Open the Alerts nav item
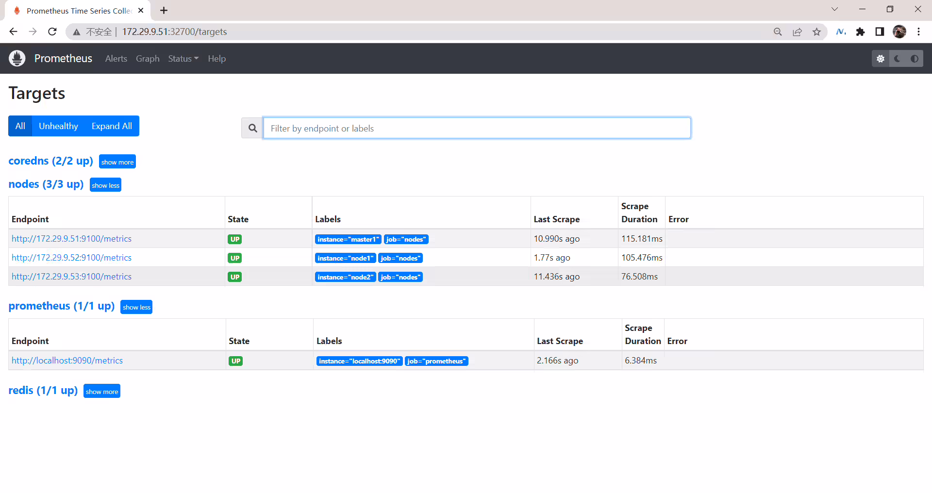Screen dimensions: 932x493 pos(116,59)
